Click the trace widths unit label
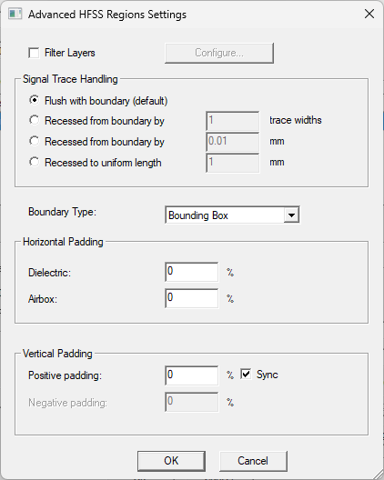 click(x=296, y=120)
